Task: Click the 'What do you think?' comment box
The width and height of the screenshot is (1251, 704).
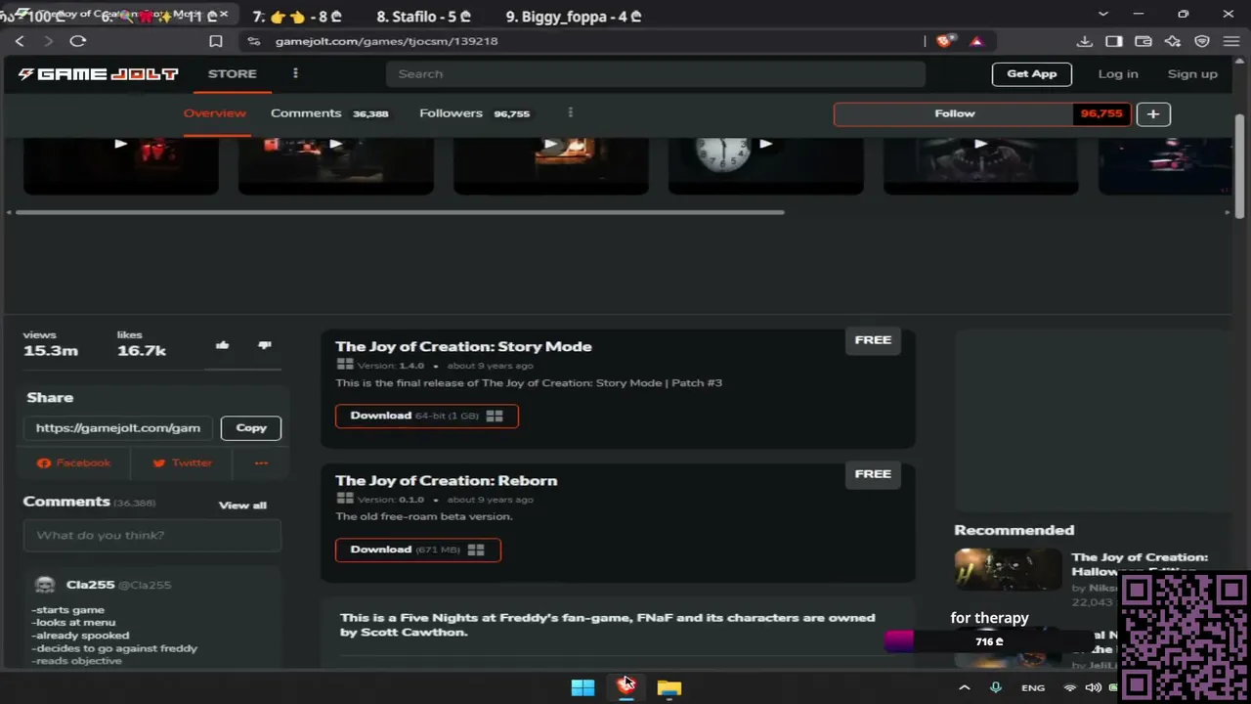Action: tap(152, 536)
